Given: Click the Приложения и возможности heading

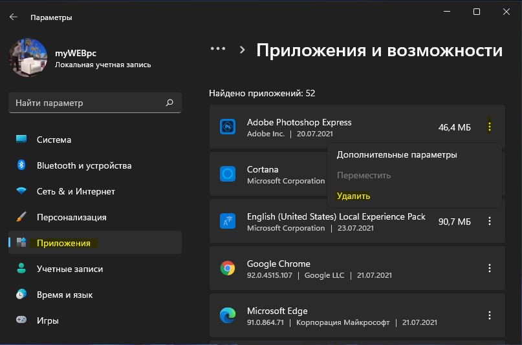Looking at the screenshot, I should click(380, 50).
